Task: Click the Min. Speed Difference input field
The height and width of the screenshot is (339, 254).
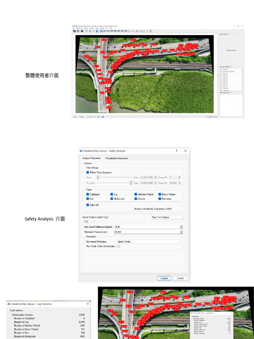Action: point(147,227)
